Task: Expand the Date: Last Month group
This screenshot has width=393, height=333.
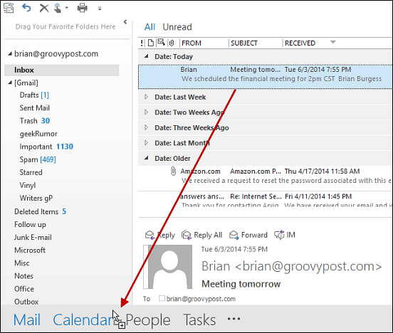Action: pyautogui.click(x=147, y=143)
